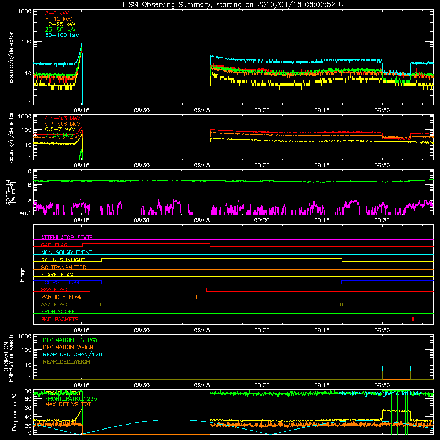Select the orange 6-12 keV legend label
This screenshot has height=440, width=440.
click(x=58, y=19)
